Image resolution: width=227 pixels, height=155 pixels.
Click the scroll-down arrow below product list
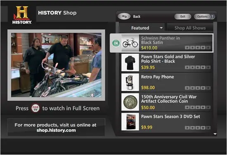click(215, 134)
